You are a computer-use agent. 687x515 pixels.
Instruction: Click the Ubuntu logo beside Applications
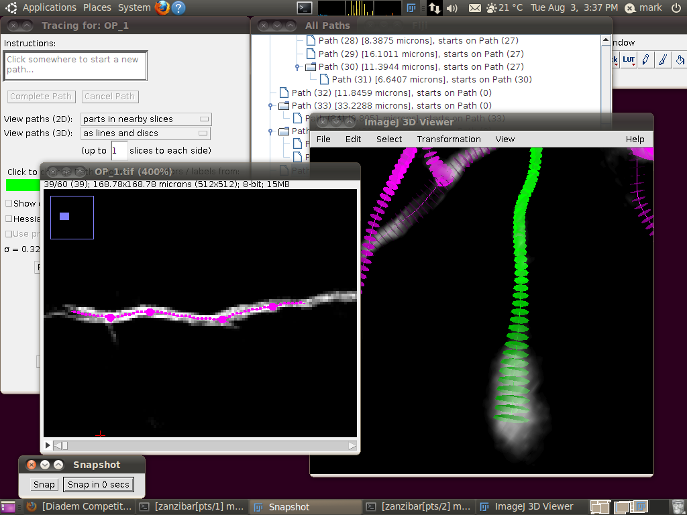11,7
